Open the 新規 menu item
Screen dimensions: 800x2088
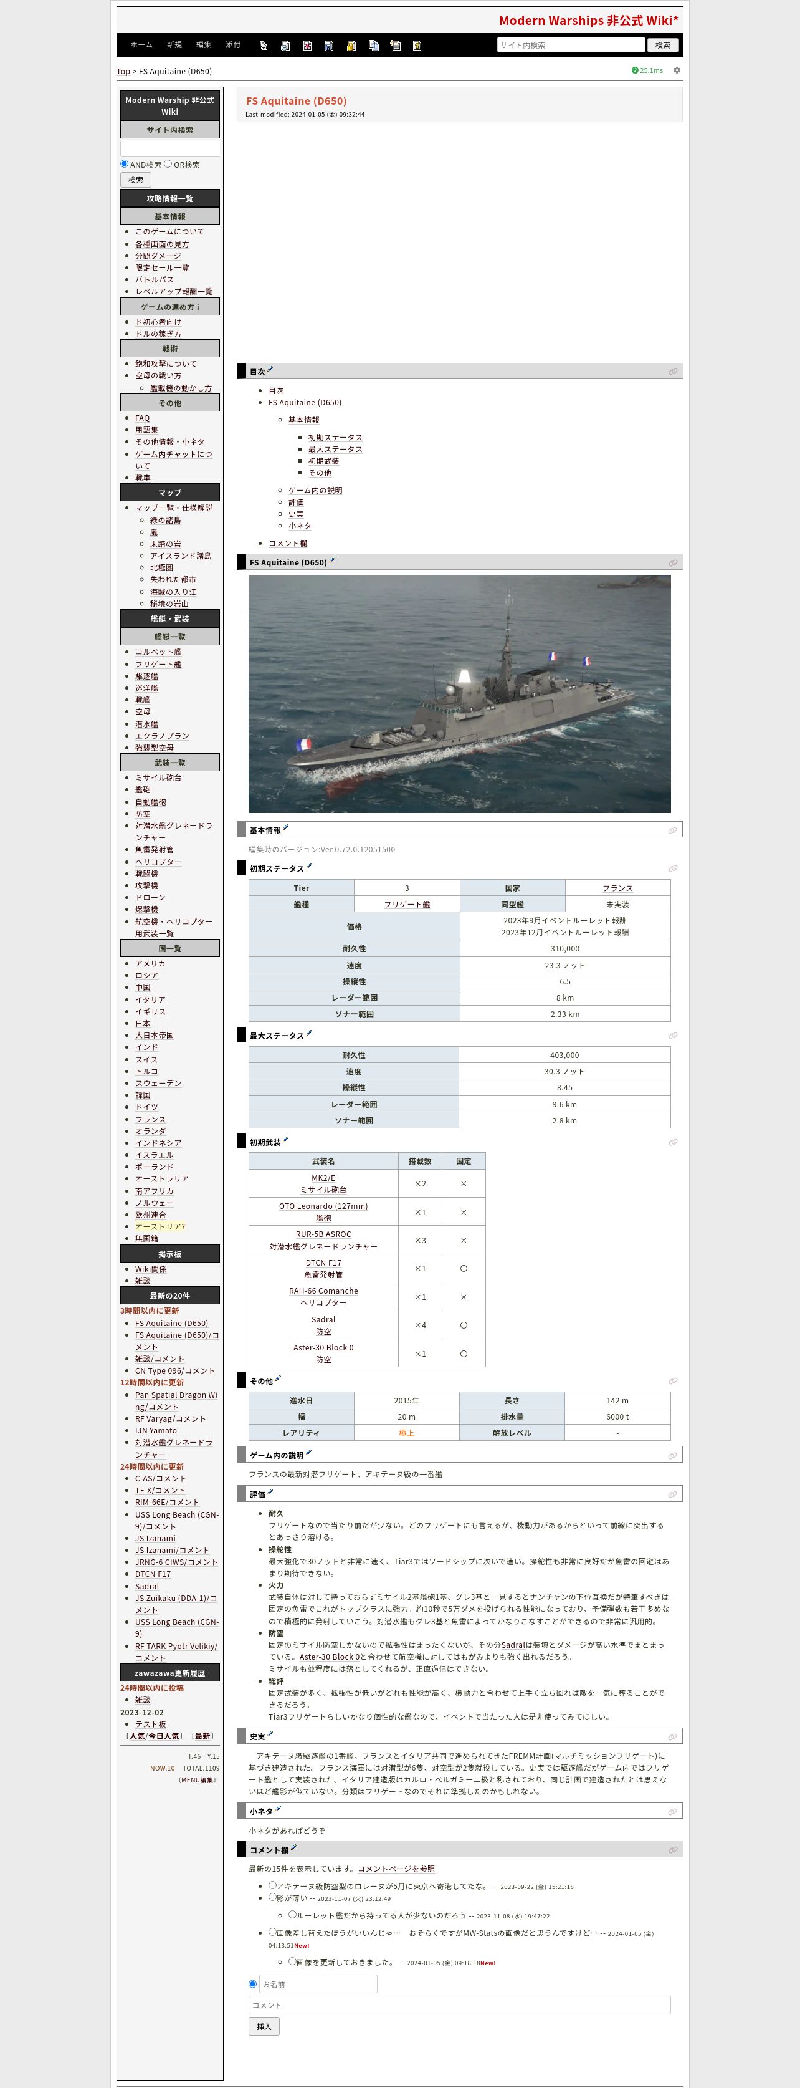pyautogui.click(x=174, y=46)
